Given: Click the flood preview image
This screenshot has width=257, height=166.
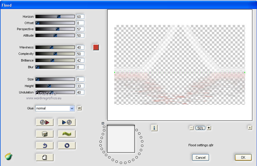Looking at the screenshot, I should pyautogui.click(x=179, y=65).
